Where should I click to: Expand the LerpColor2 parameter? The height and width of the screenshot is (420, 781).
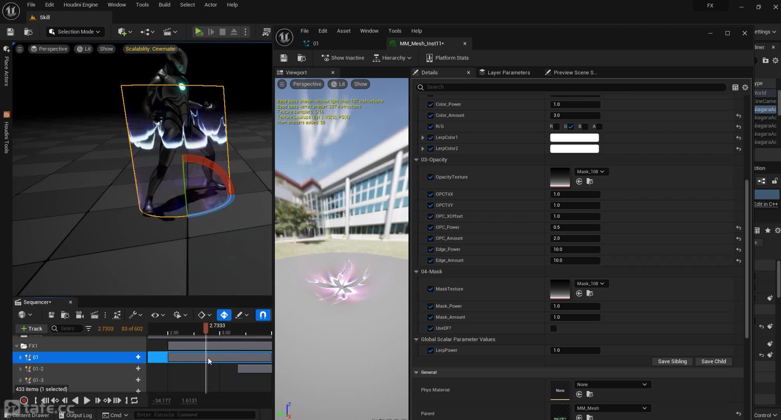click(x=423, y=149)
